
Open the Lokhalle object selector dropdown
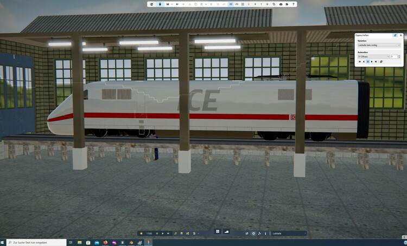click(x=289, y=234)
